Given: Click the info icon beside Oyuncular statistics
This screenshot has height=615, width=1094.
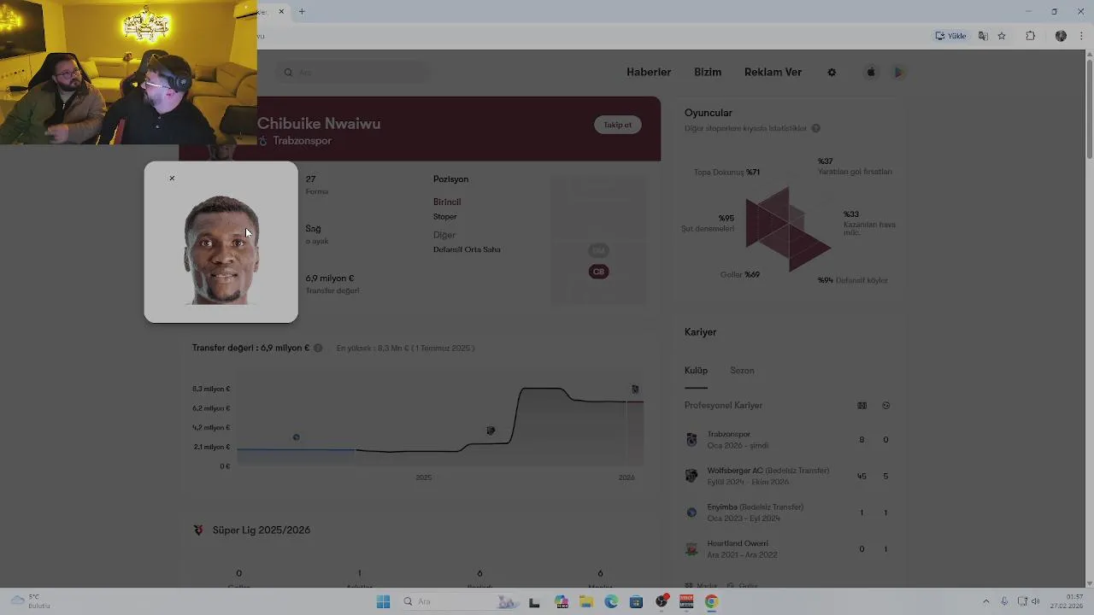Looking at the screenshot, I should click(815, 129).
